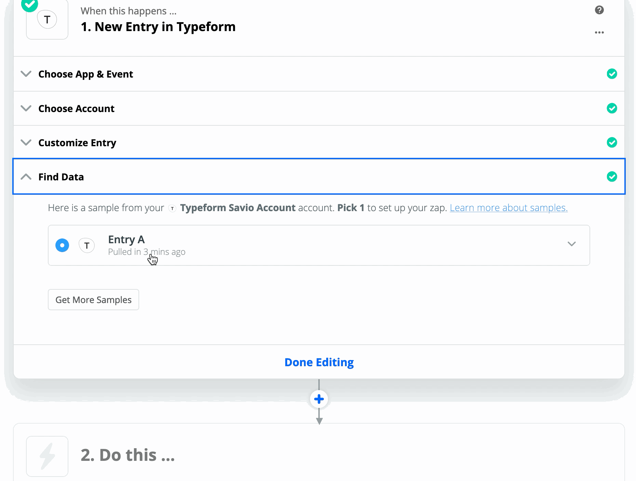The width and height of the screenshot is (636, 481).
Task: Expand Entry A sample details chevron
Action: click(572, 244)
